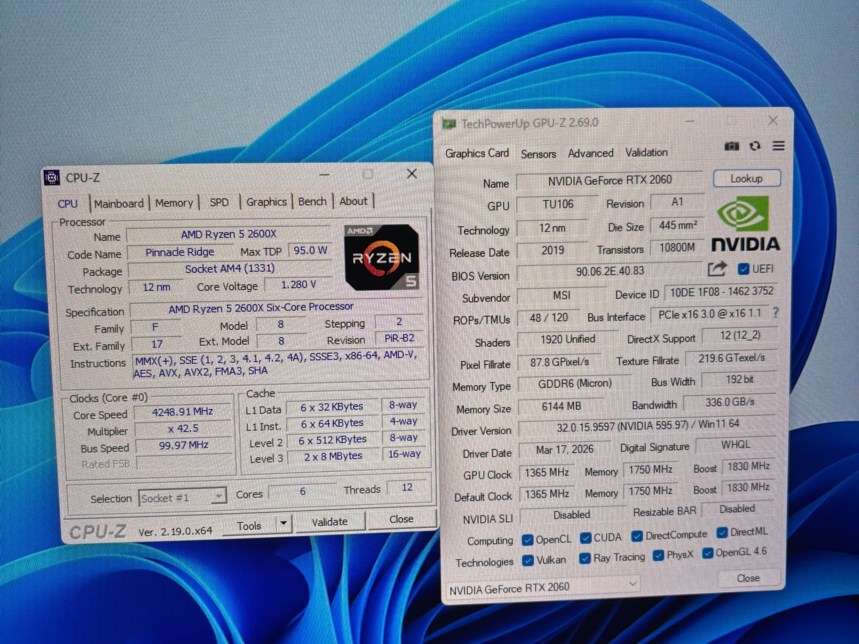Toggle the UEFI checkbox
The height and width of the screenshot is (644, 859).
(x=743, y=269)
